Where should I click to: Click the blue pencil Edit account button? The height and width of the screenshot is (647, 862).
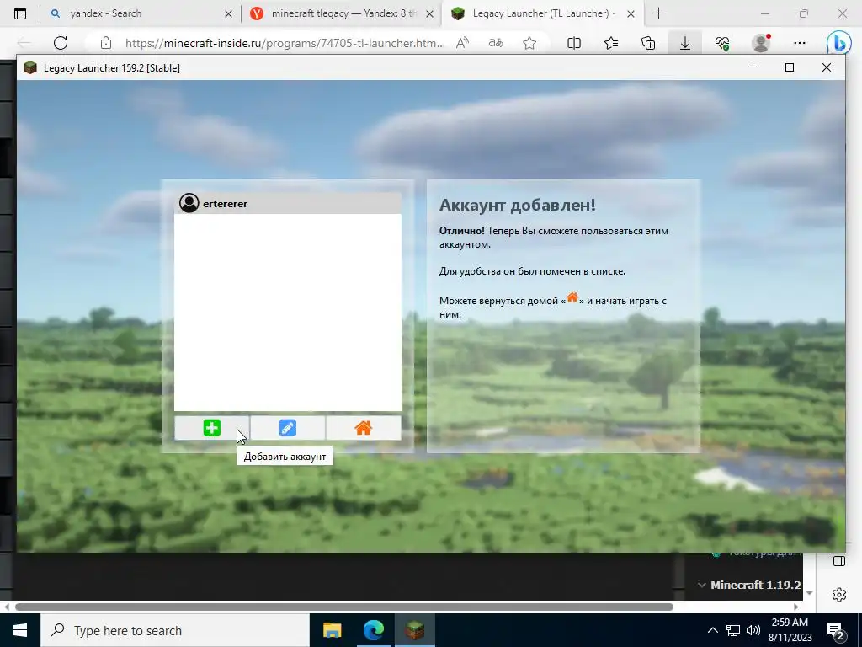pos(288,428)
